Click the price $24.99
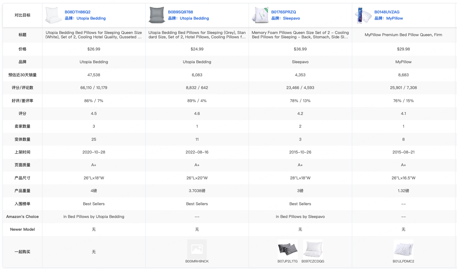Image resolution: width=457 pixels, height=269 pixels. click(197, 49)
